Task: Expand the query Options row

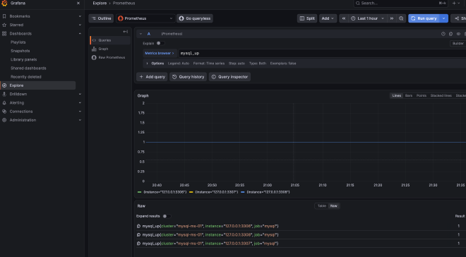Action: click(x=155, y=64)
